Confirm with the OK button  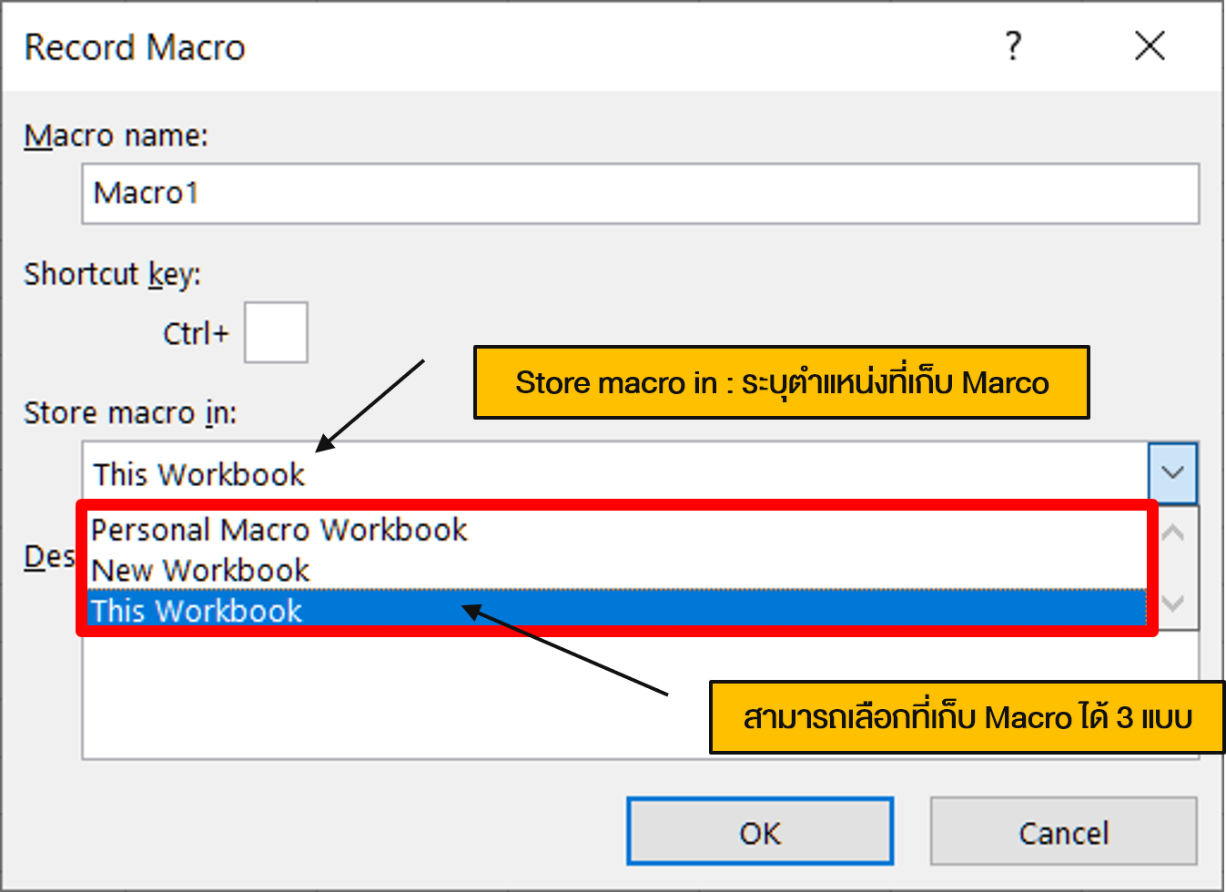[760, 832]
